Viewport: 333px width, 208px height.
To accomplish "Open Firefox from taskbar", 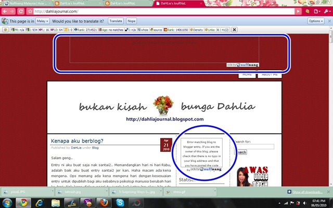I will (x=104, y=203).
